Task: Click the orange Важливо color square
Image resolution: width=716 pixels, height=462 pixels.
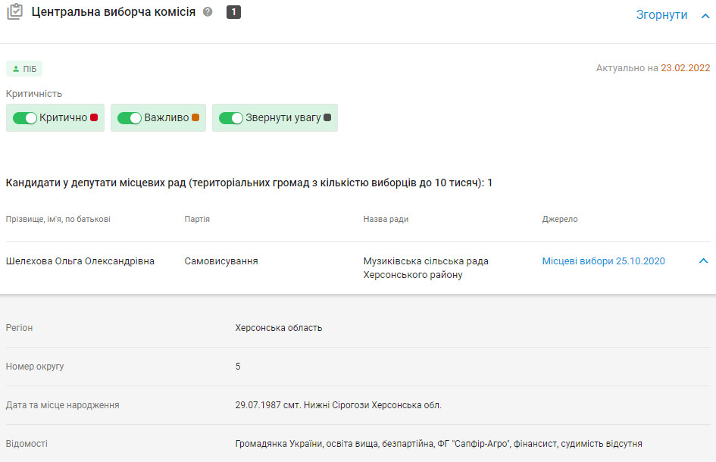Action: (195, 117)
